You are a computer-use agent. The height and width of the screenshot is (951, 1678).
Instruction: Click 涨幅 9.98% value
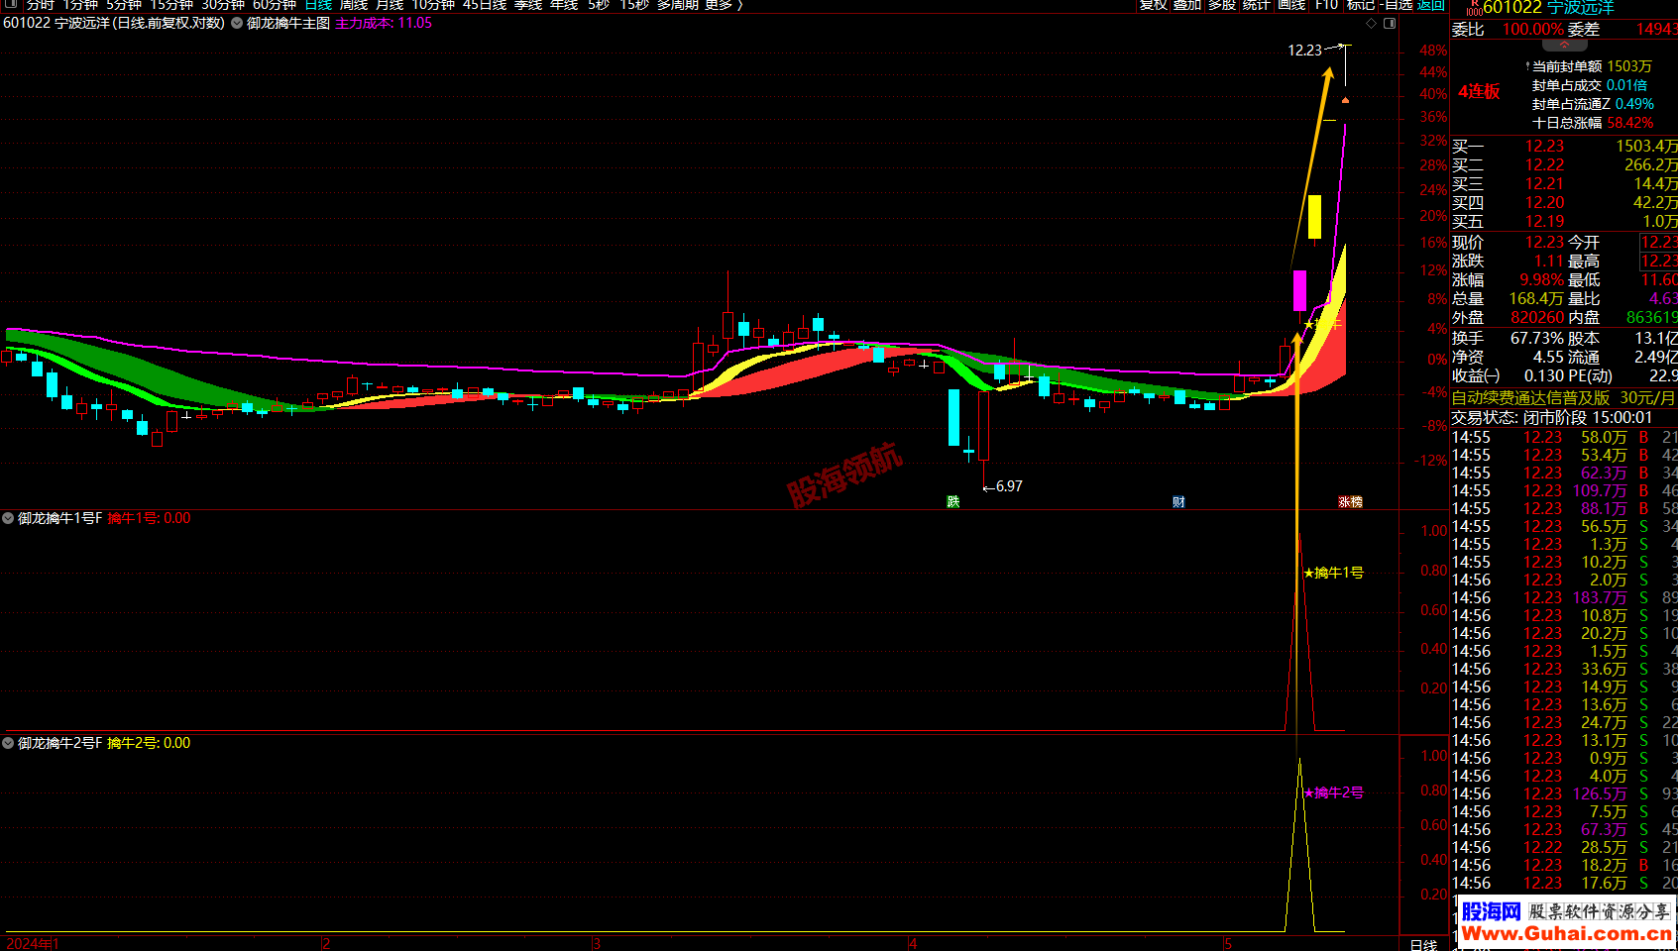coord(1541,280)
